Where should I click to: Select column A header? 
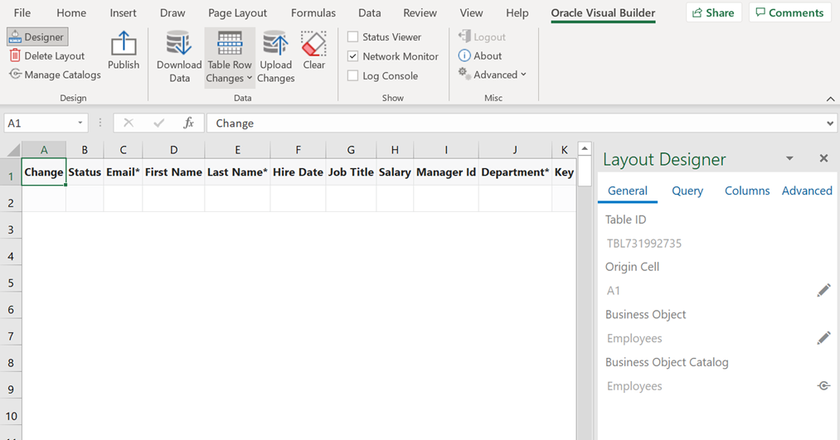[44, 150]
